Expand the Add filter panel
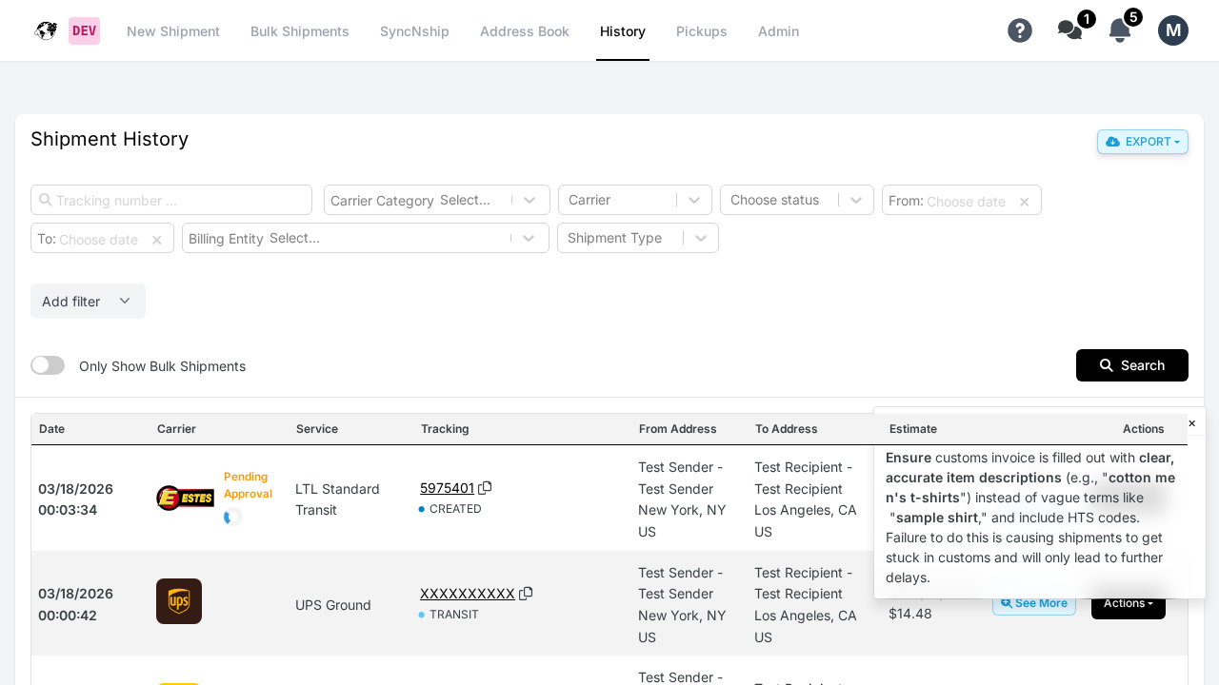The height and width of the screenshot is (685, 1219). (x=88, y=301)
